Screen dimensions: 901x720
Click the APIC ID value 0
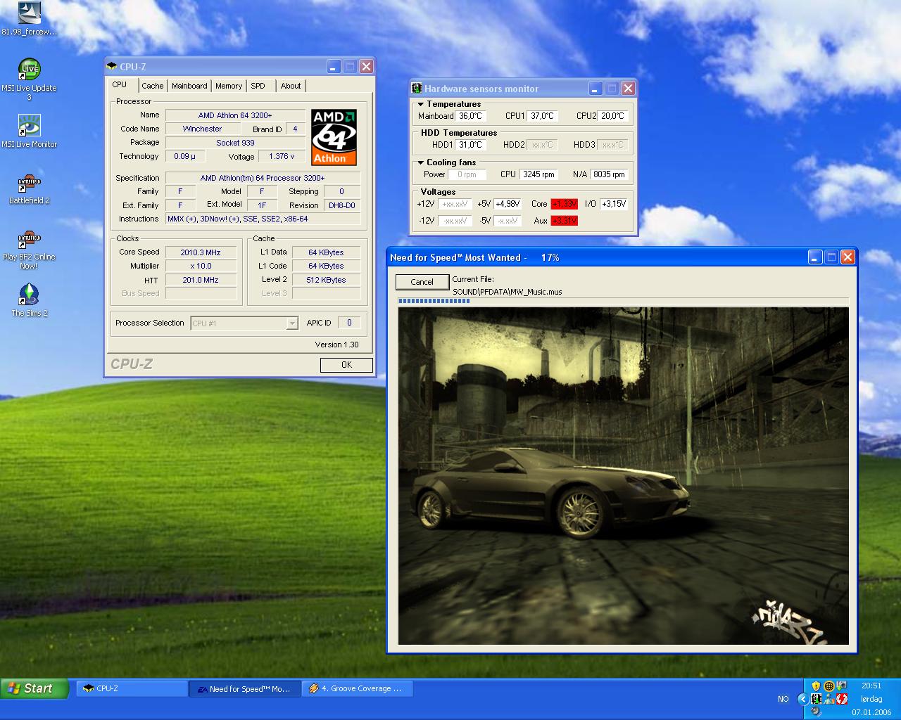349,323
